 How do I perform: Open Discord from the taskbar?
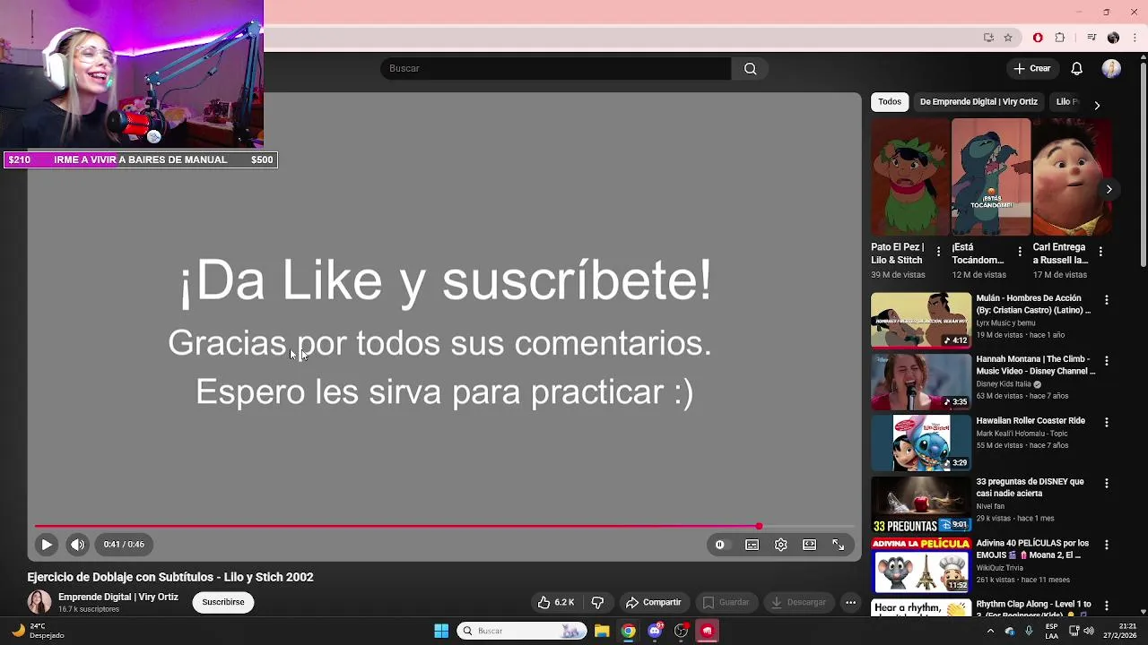[x=655, y=631]
